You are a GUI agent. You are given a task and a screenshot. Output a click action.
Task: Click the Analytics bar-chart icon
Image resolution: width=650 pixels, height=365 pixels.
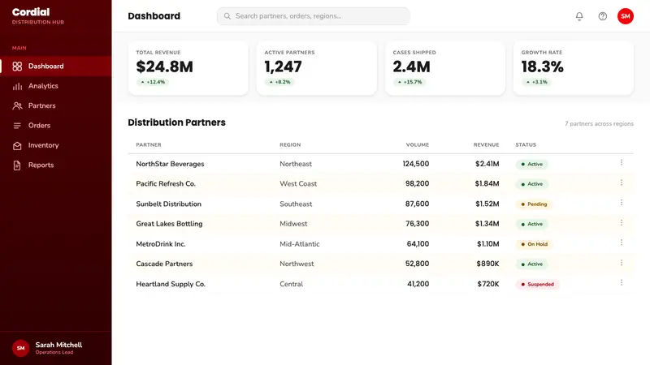click(x=17, y=86)
